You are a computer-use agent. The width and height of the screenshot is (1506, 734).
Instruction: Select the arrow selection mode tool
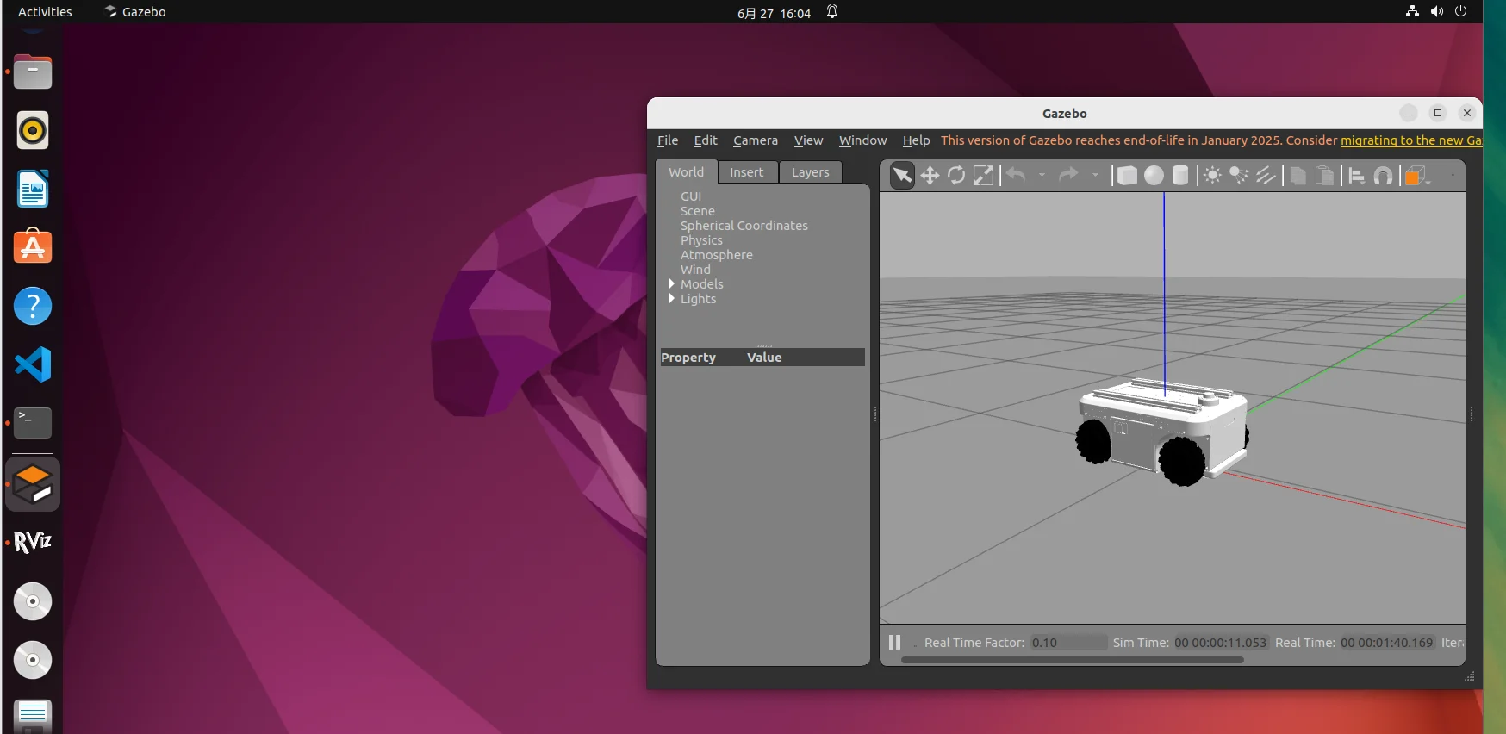click(x=902, y=176)
